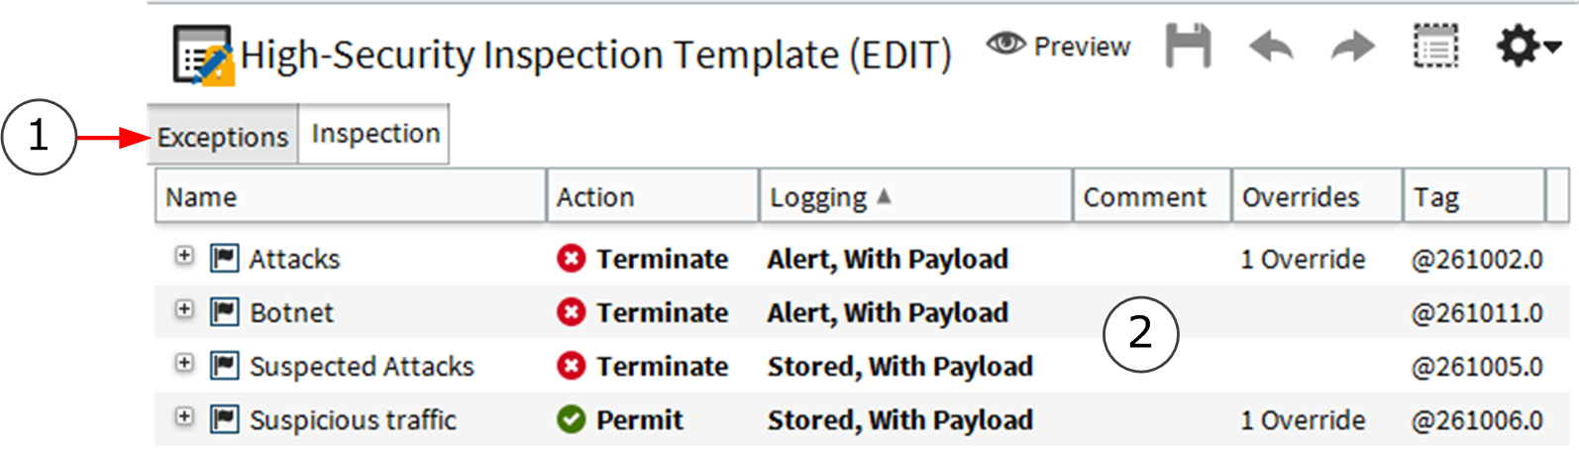Screen dimensions: 1579x450
Task: Click the 1 Override cell for Attacks
Action: point(1303,259)
